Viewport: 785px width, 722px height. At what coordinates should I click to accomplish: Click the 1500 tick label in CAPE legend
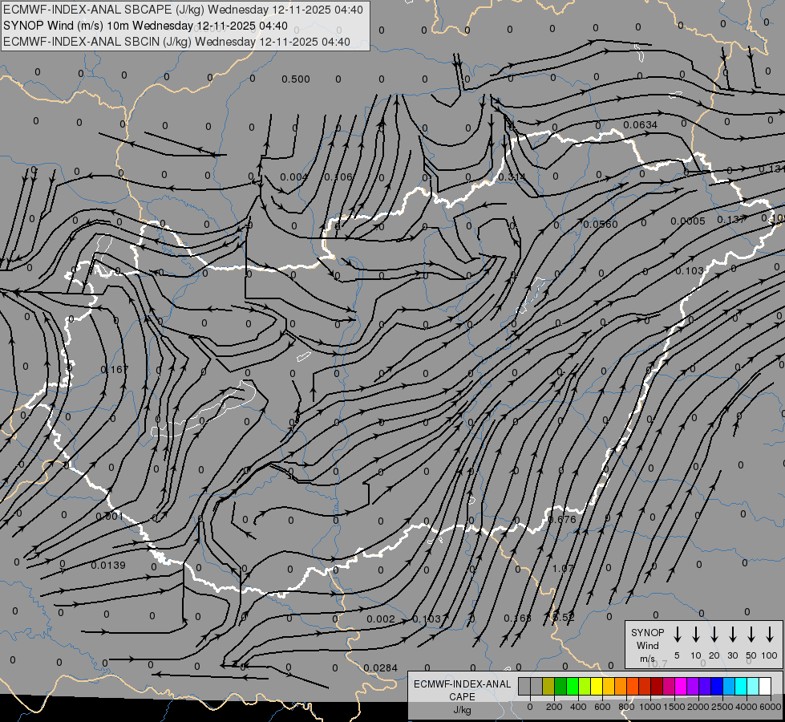point(674,707)
